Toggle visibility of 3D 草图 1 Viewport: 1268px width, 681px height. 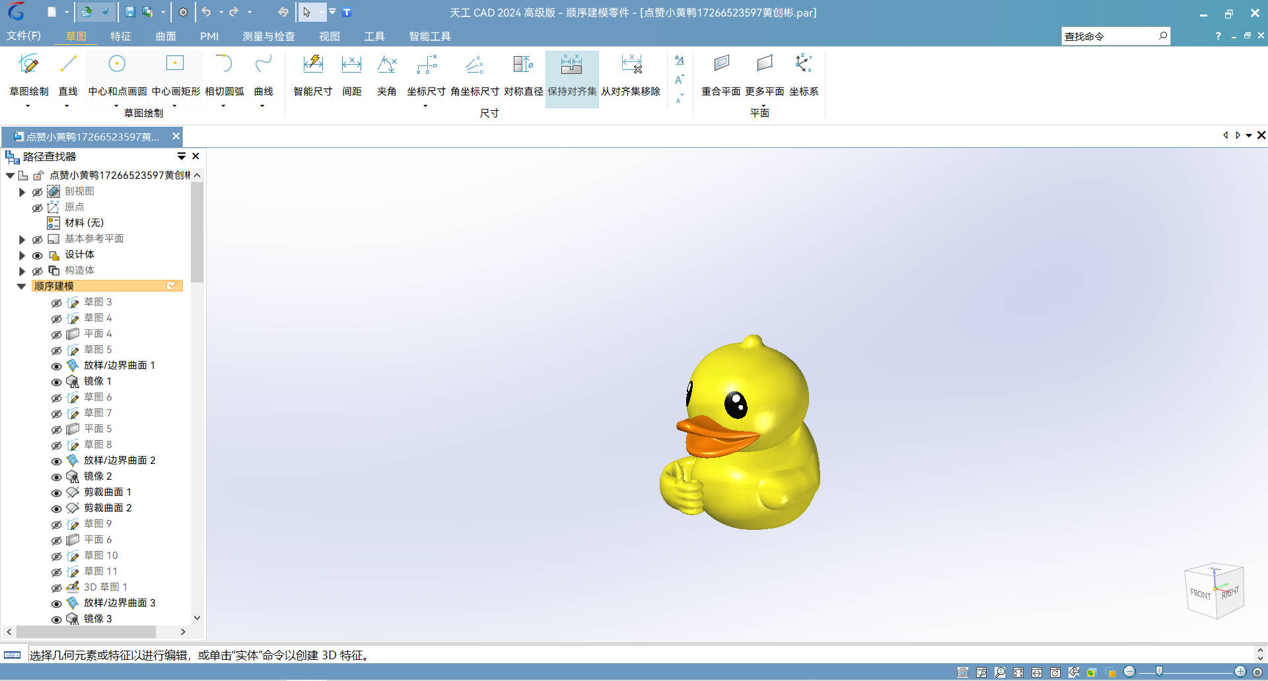pos(56,588)
